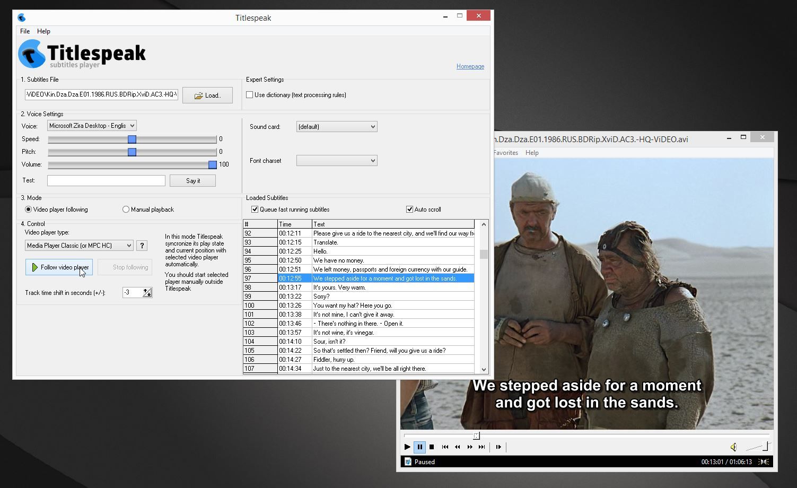The width and height of the screenshot is (797, 488).
Task: Step forward one frame in the player
Action: [x=498, y=447]
